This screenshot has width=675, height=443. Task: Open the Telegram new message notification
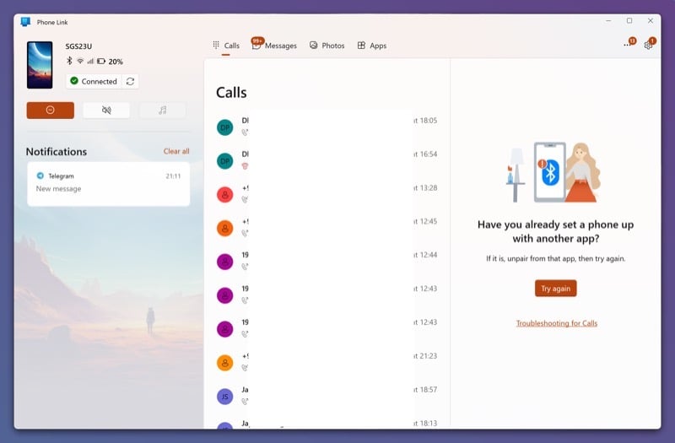[x=109, y=184]
